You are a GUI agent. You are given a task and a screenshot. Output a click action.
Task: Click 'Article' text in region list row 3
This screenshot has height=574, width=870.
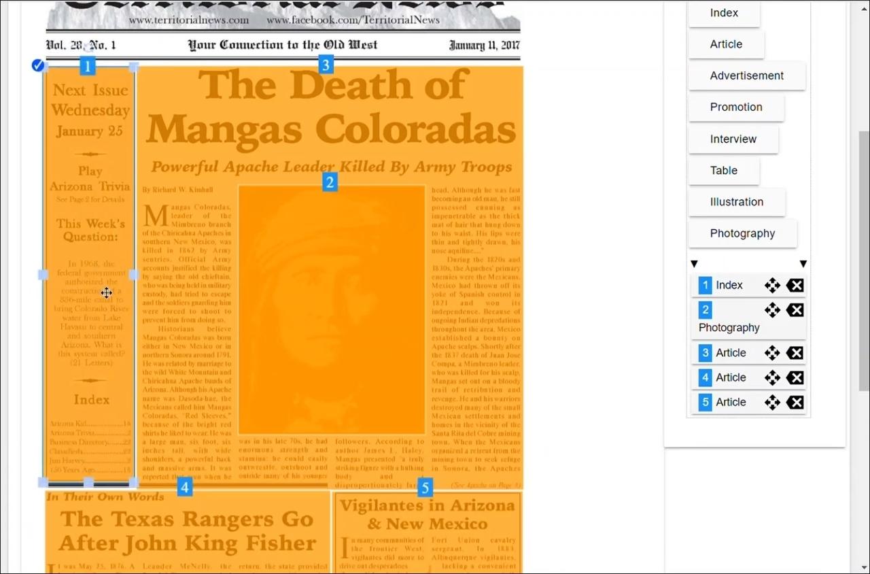tap(731, 352)
